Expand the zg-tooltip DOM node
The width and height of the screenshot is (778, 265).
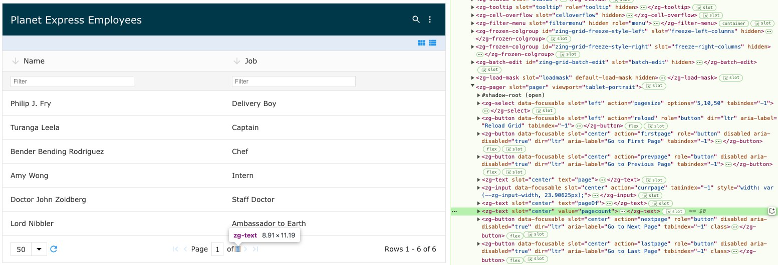point(472,7)
